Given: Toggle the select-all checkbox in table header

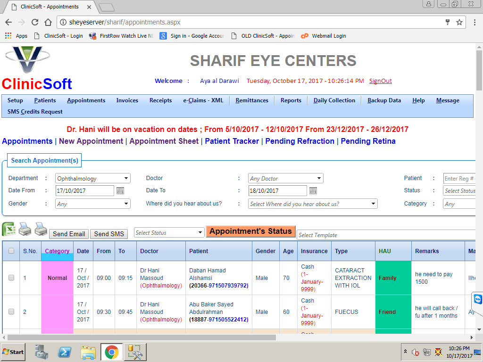Looking at the screenshot, I should click(11, 251).
